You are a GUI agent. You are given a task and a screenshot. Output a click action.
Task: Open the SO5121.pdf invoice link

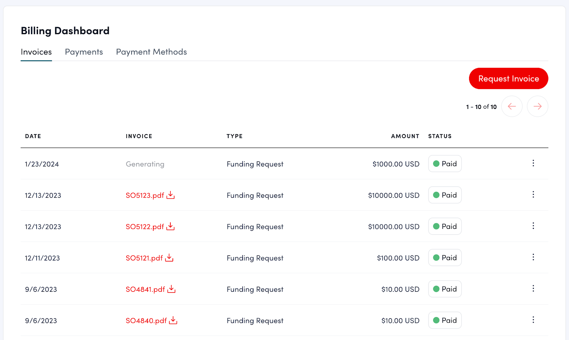pyautogui.click(x=144, y=258)
